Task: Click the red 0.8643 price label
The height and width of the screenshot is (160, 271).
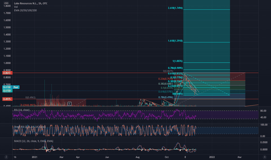Action: click(7, 73)
